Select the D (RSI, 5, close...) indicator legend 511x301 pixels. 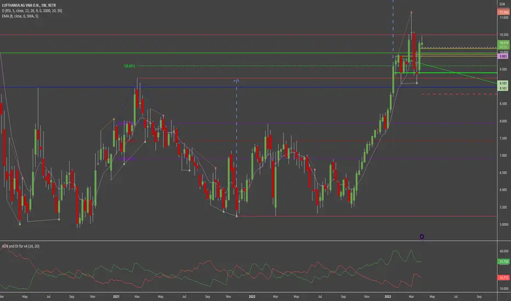click(x=32, y=11)
